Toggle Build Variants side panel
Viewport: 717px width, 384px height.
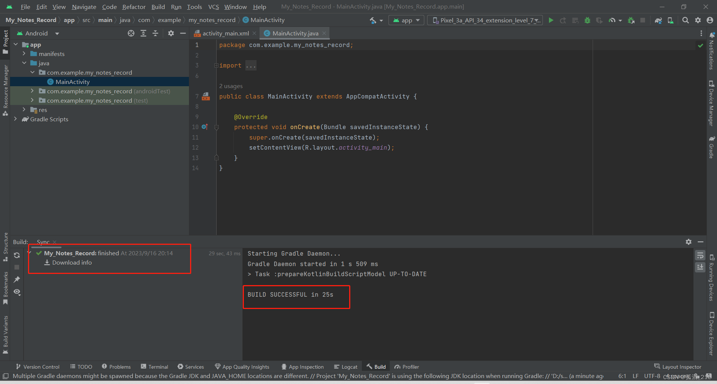tap(5, 335)
